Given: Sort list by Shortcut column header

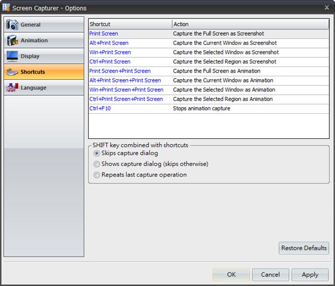Looking at the screenshot, I should [130, 24].
